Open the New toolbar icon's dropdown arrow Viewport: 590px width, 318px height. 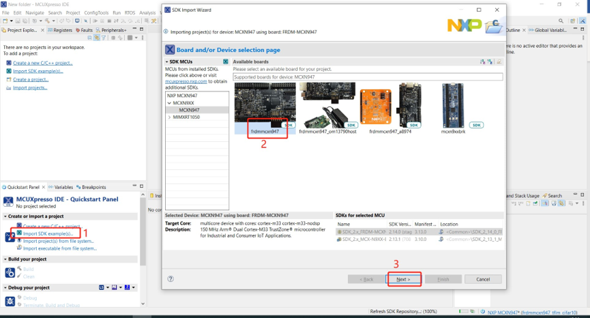[x=12, y=21]
